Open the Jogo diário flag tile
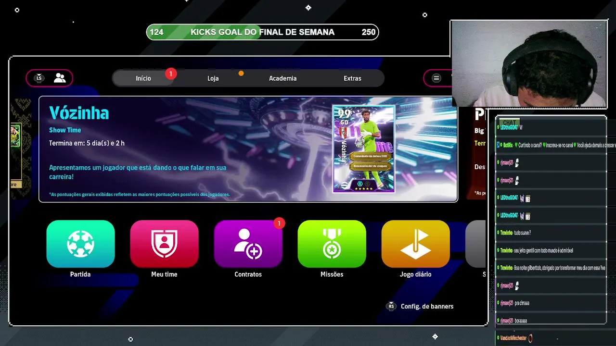This screenshot has height=346, width=616. pyautogui.click(x=415, y=244)
